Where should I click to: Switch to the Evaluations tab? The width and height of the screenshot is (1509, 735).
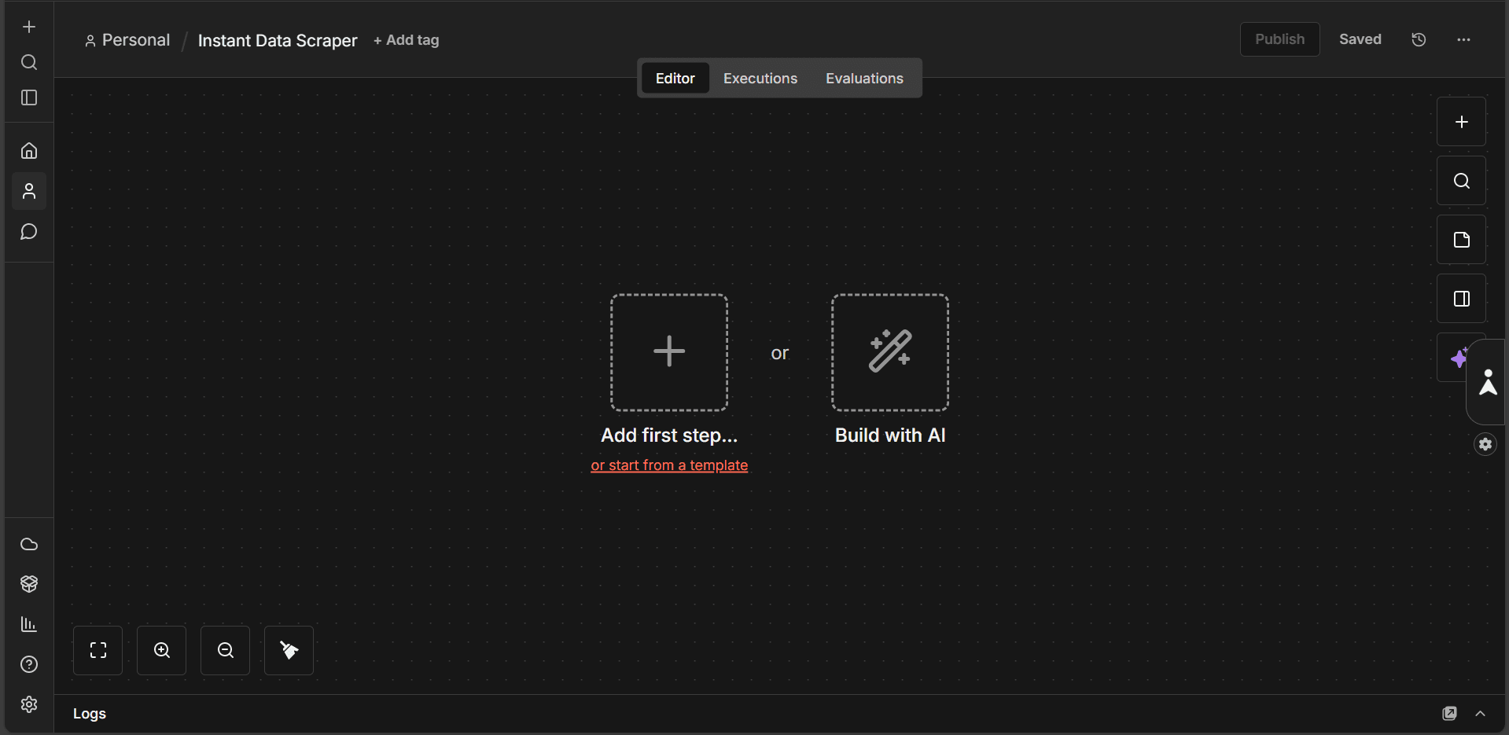point(864,79)
